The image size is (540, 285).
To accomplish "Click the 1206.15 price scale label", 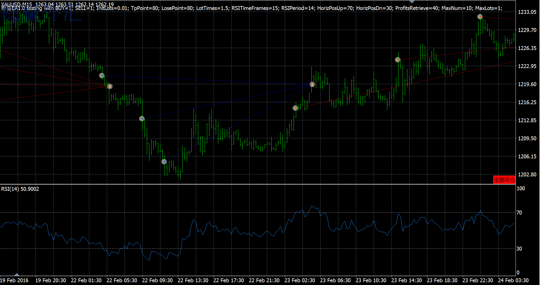I will [527, 156].
